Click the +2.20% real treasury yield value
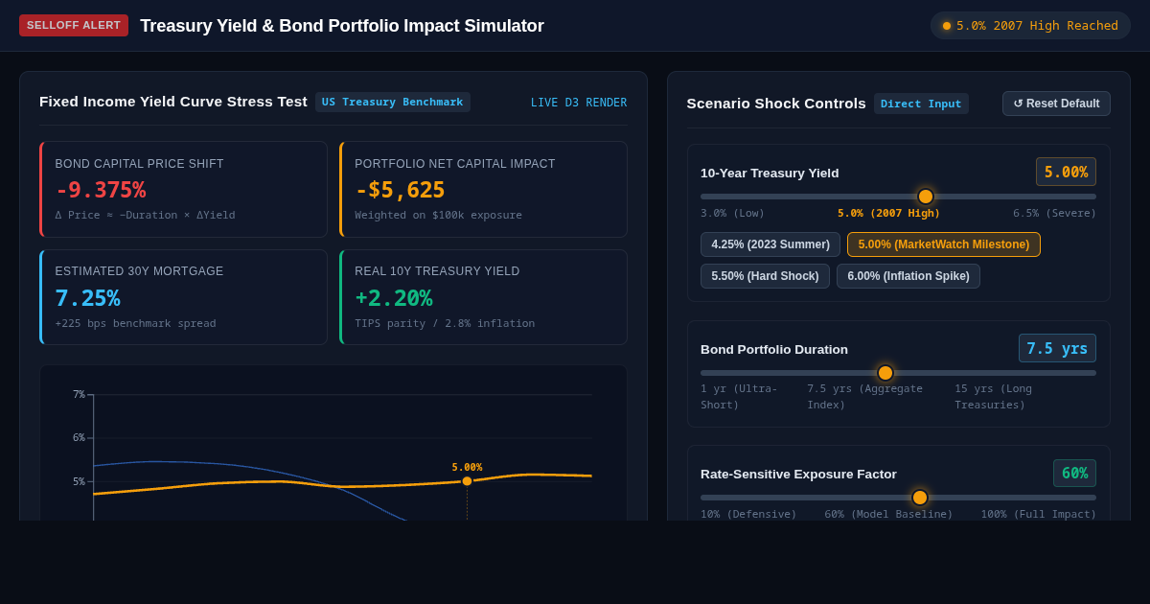The height and width of the screenshot is (604, 1150). [x=393, y=298]
